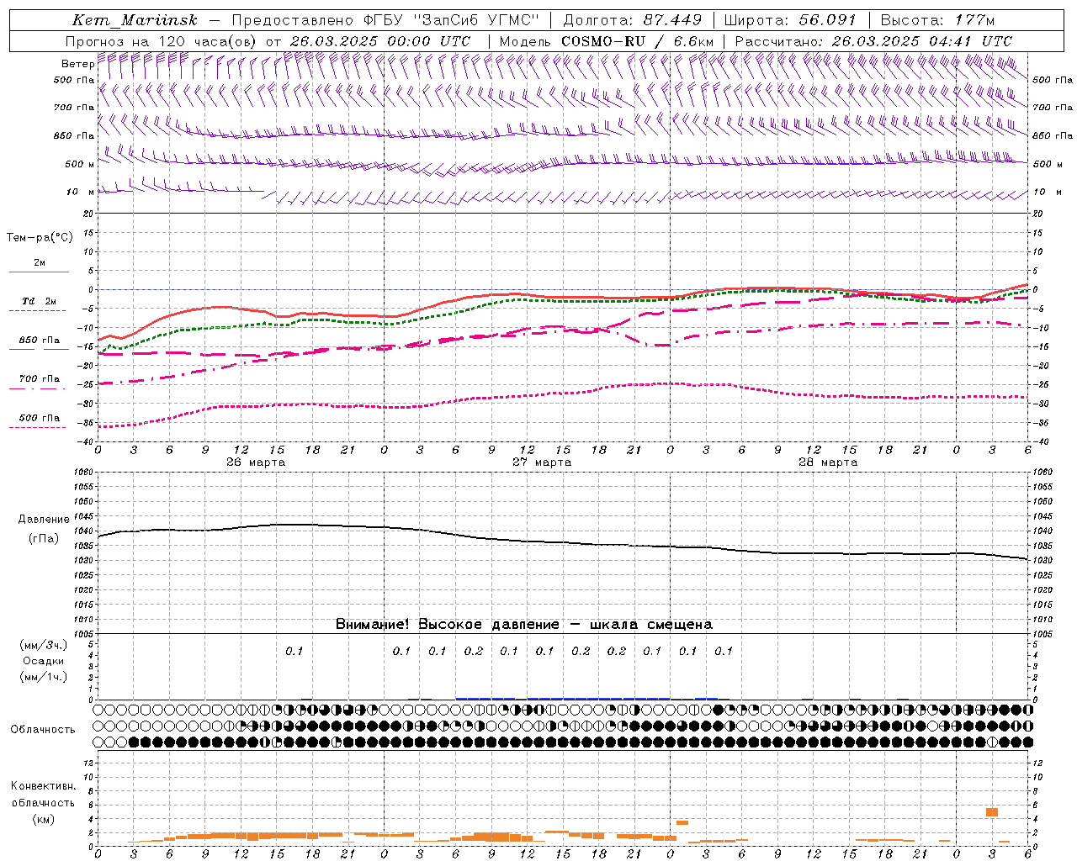The height and width of the screenshot is (861, 1077).
Task: Click the longitude value Долгота: 87.449
Action: (633, 20)
